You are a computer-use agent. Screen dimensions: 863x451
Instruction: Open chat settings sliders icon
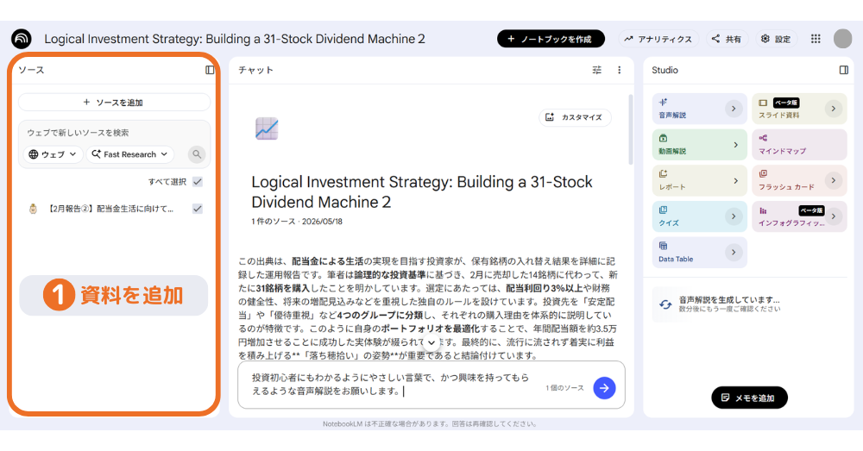[596, 70]
